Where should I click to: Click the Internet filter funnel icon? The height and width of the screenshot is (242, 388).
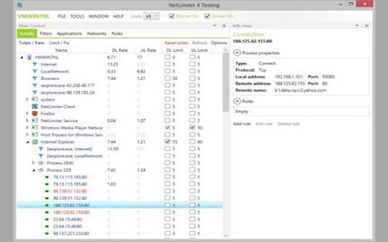pos(35,64)
